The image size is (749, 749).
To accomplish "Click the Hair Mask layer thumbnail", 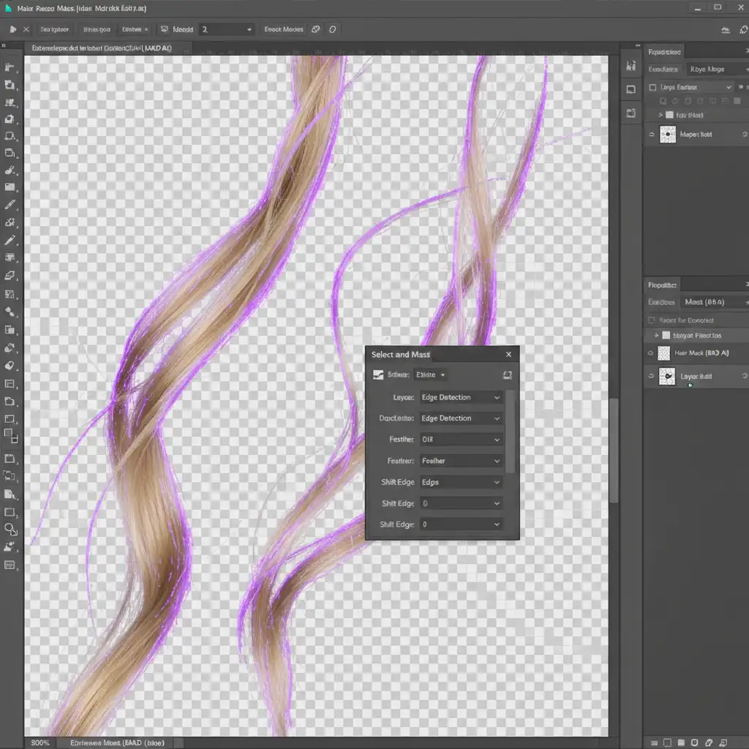I will pos(664,353).
